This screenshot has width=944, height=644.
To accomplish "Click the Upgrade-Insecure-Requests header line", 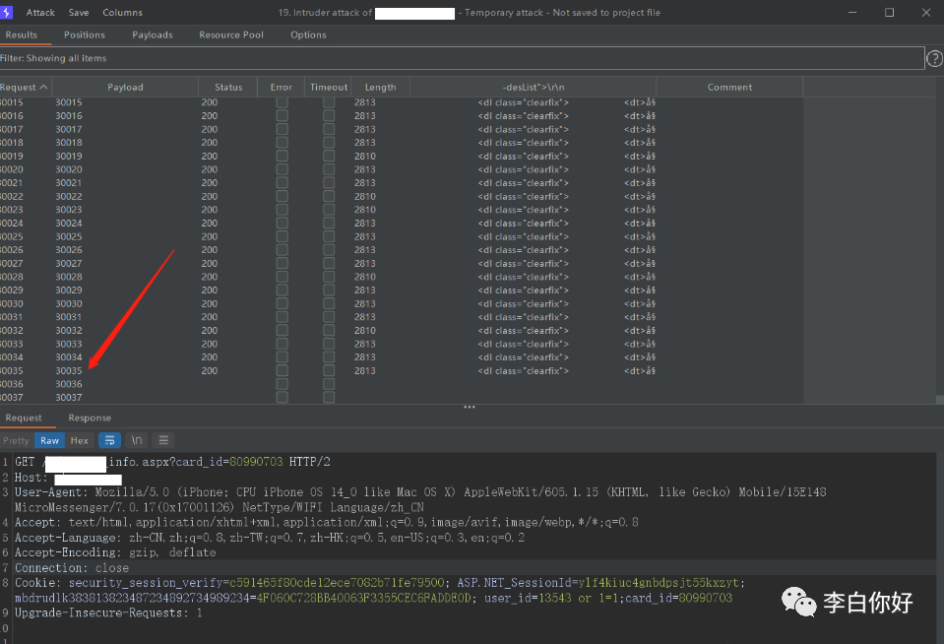I will click(108, 613).
